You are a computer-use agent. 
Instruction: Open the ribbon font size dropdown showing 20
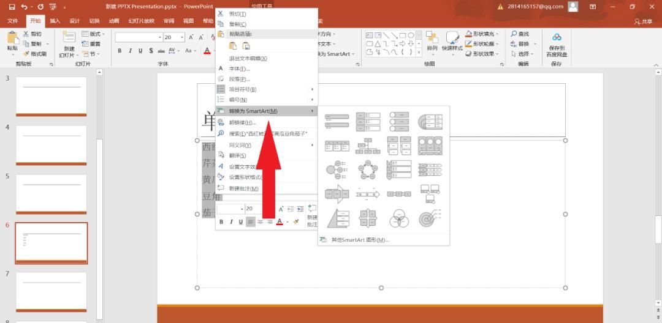[x=183, y=37]
